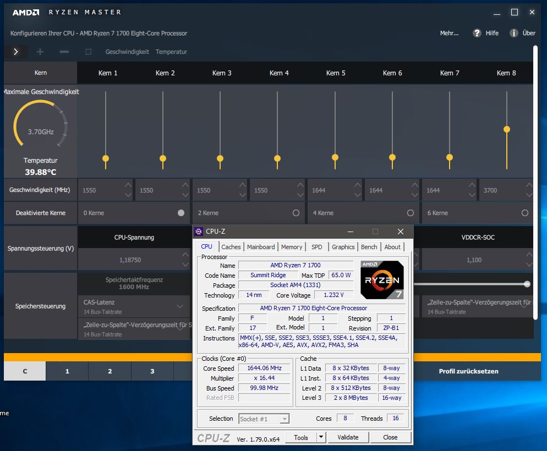
Task: Increase Kern 1 speed with up arrow
Action: [128, 185]
